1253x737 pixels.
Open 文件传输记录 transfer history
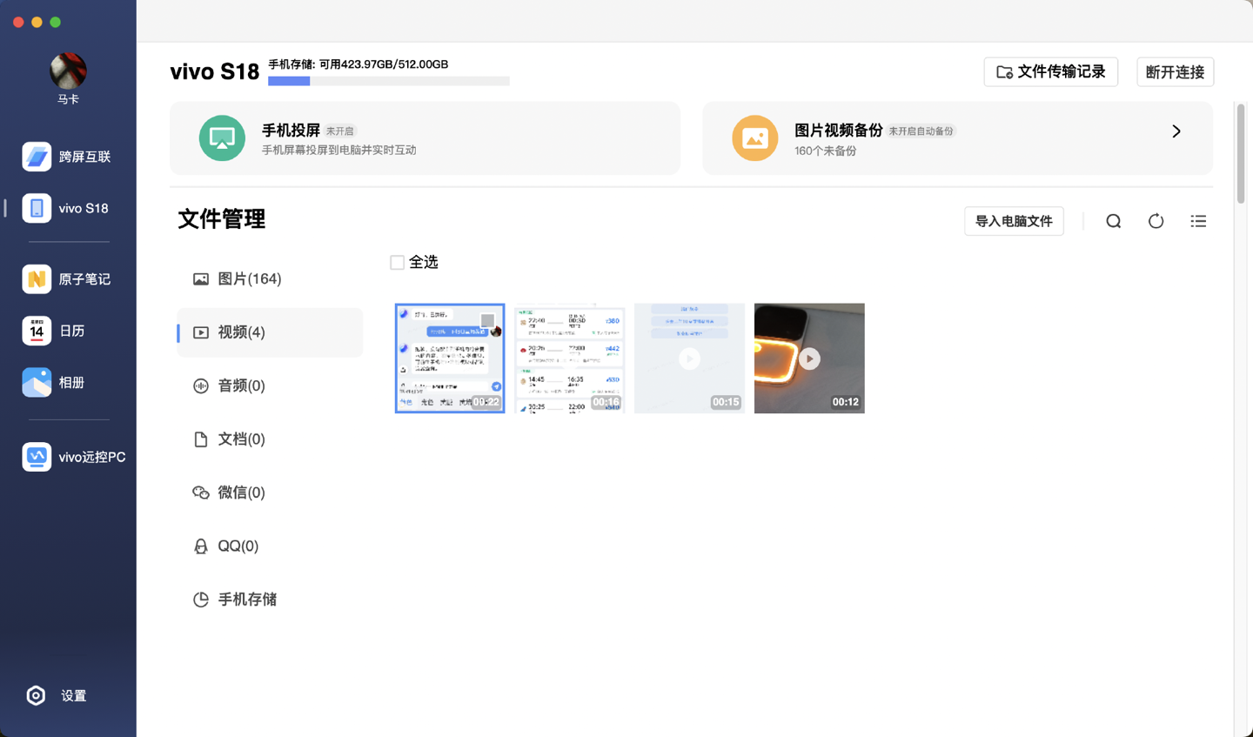coord(1051,72)
